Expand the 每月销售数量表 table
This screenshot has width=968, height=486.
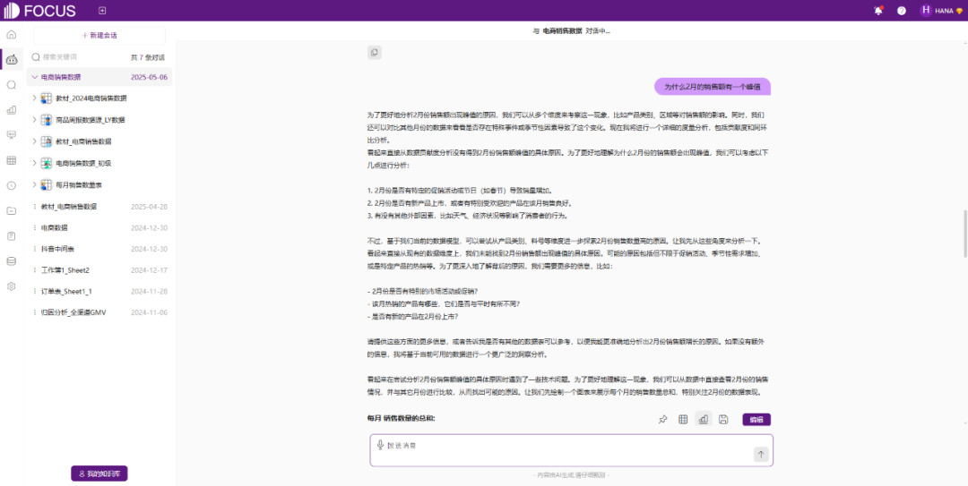tap(35, 185)
